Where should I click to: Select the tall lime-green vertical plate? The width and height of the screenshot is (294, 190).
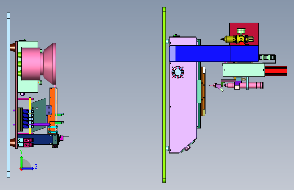click(164, 95)
